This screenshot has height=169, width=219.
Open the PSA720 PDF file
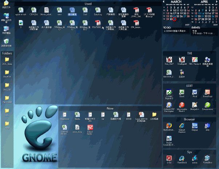[98, 24]
